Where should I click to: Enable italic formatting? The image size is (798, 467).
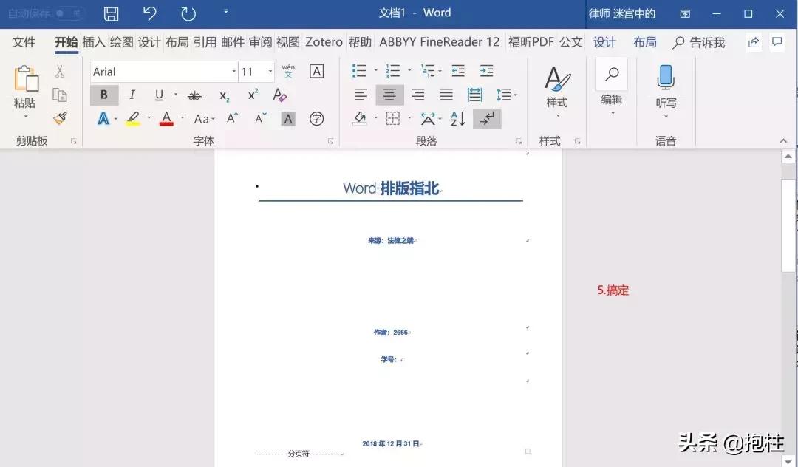pyautogui.click(x=132, y=95)
